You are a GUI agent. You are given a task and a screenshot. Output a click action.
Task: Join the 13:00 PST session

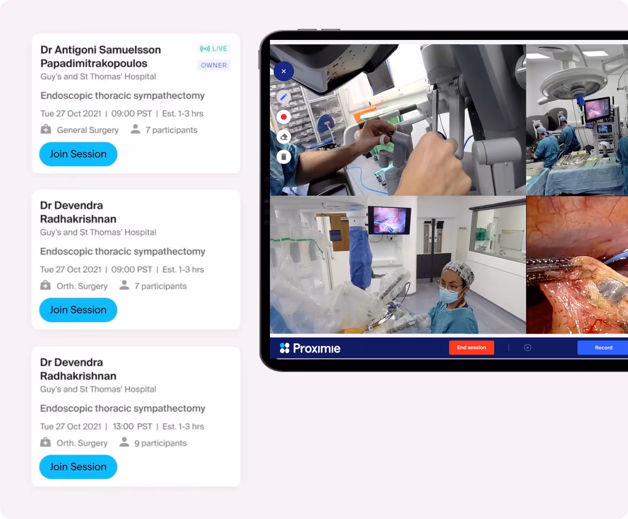tap(78, 467)
